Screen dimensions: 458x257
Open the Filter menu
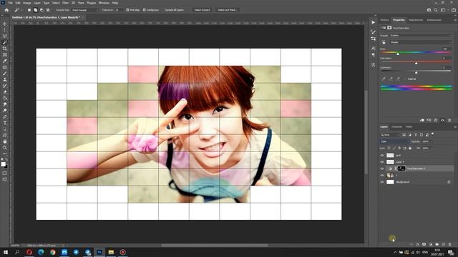tap(65, 3)
